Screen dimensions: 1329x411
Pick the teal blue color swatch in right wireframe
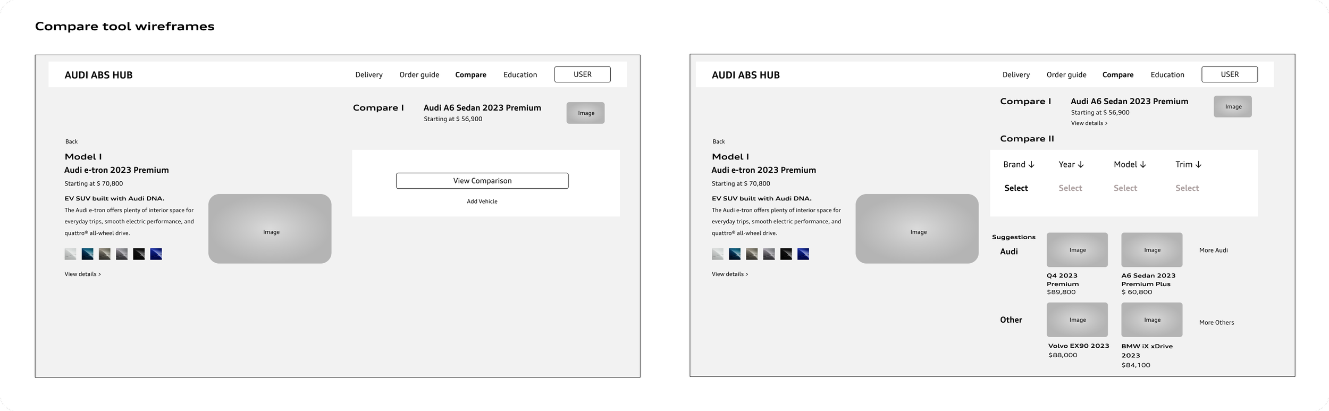735,254
